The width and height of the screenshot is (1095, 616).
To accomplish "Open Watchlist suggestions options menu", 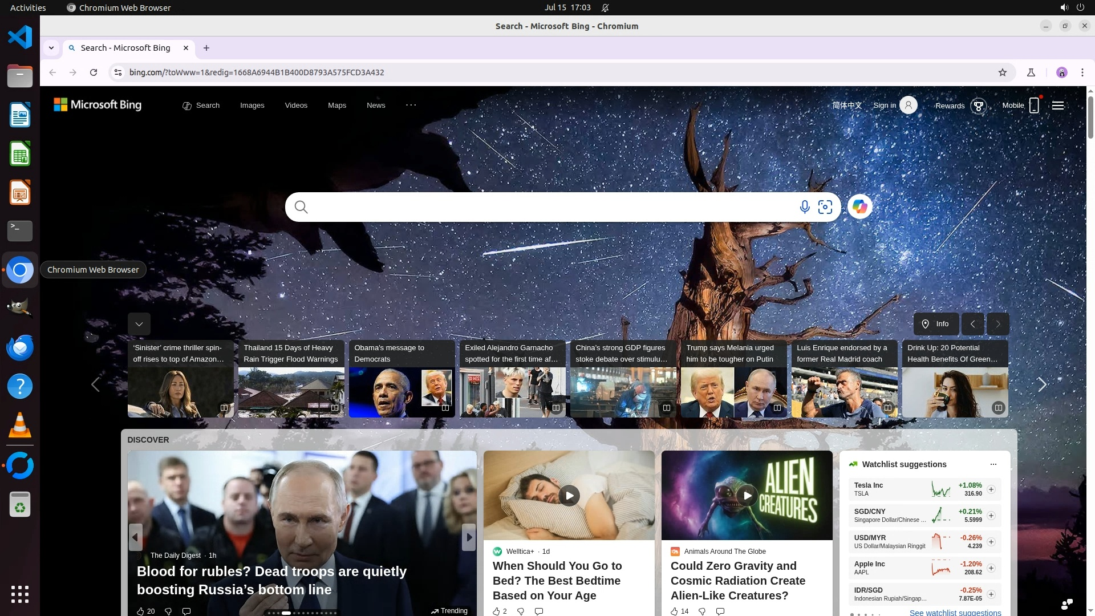I will click(993, 464).
